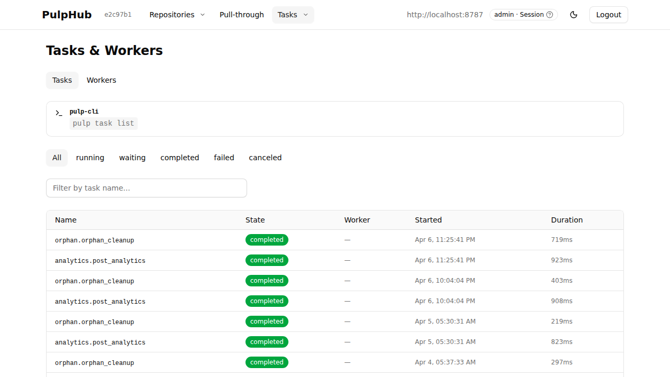Open analytics.post_analytics task with 823ms duration

[x=100, y=342]
